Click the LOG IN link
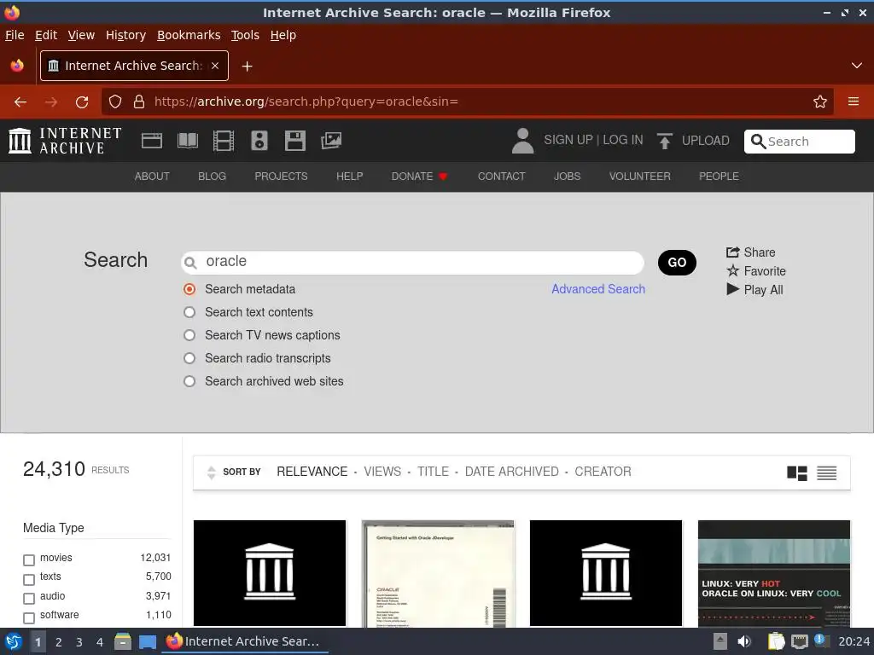 point(622,140)
